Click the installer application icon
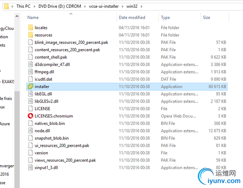Viewport: 243px width, 188px height. click(x=31, y=86)
